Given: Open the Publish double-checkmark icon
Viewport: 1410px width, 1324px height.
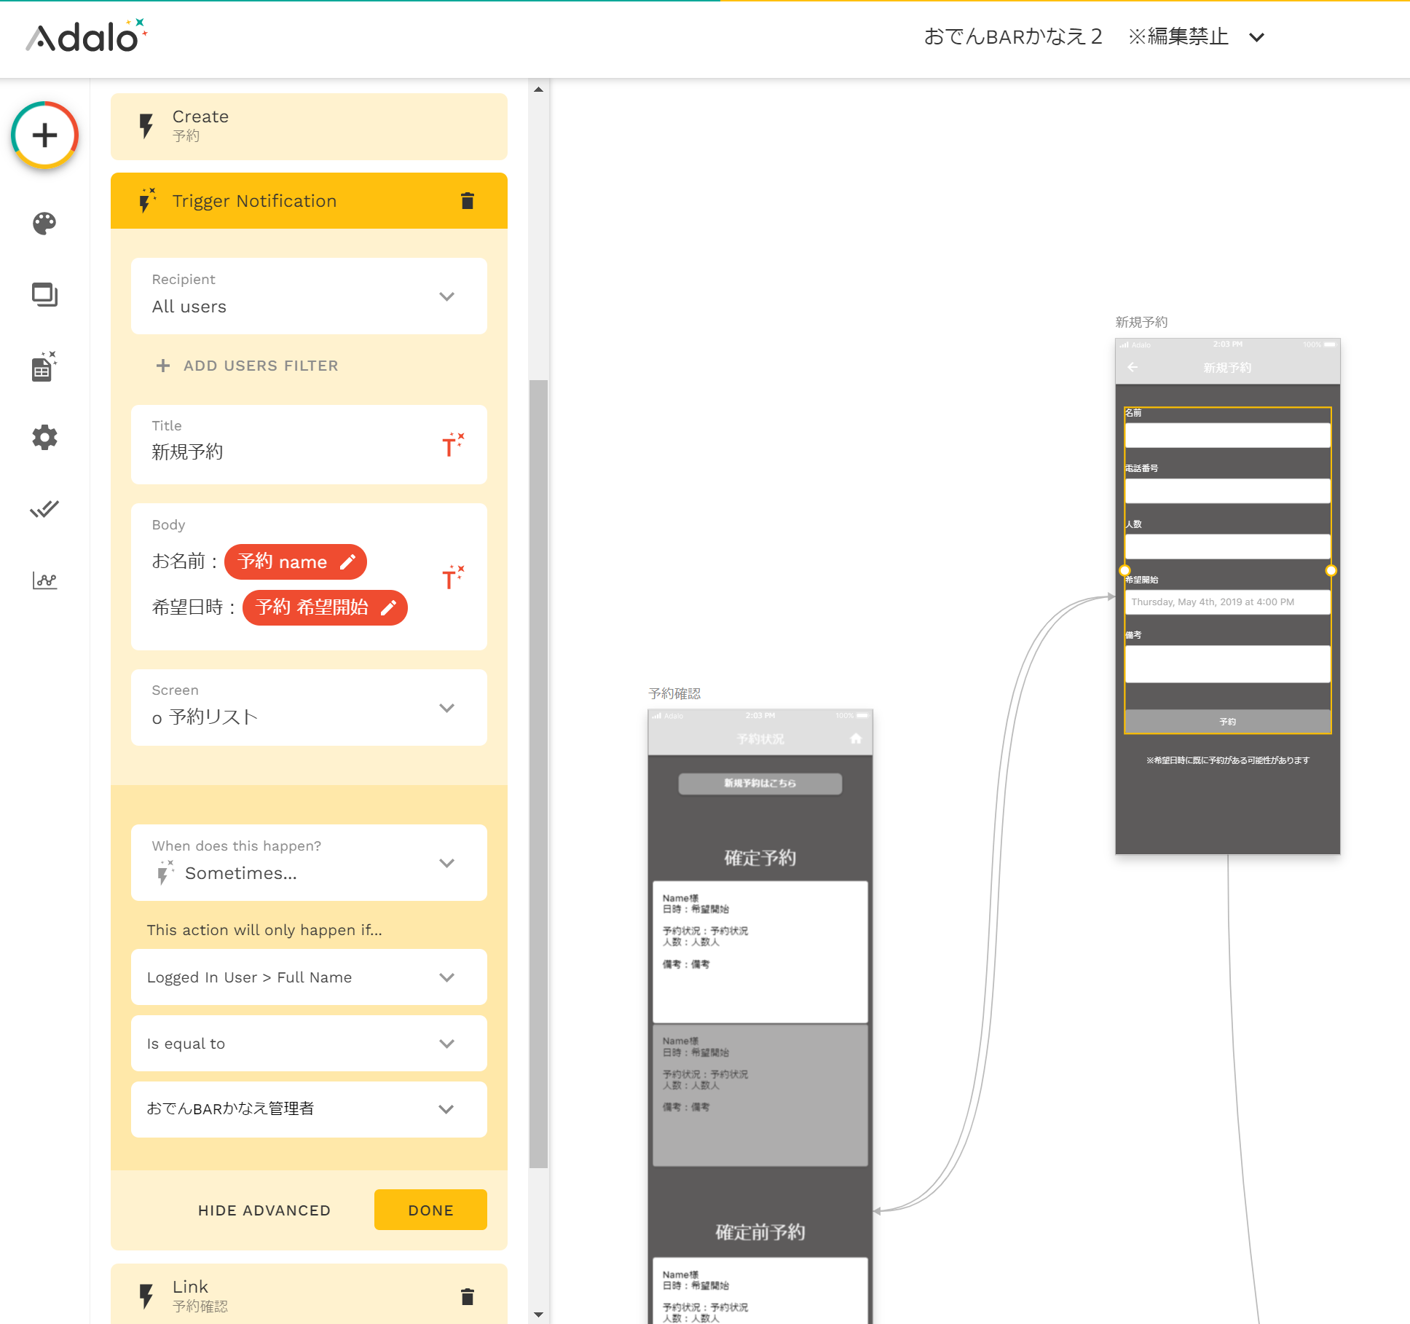Looking at the screenshot, I should click(x=44, y=508).
